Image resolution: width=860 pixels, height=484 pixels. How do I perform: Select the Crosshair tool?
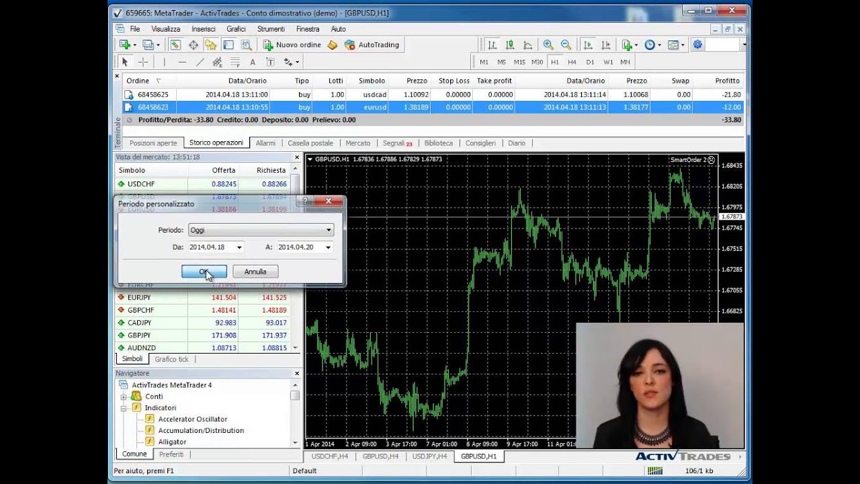click(142, 62)
